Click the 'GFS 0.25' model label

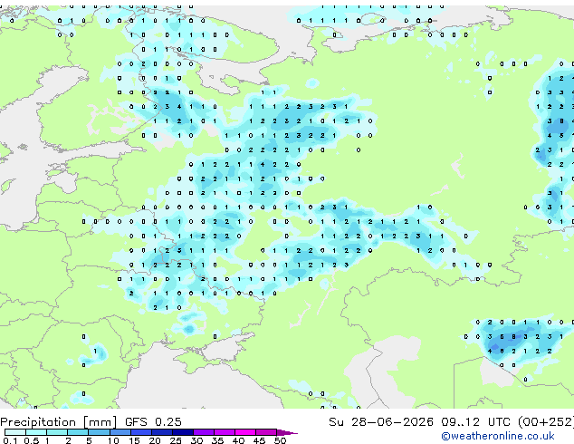[x=153, y=422]
